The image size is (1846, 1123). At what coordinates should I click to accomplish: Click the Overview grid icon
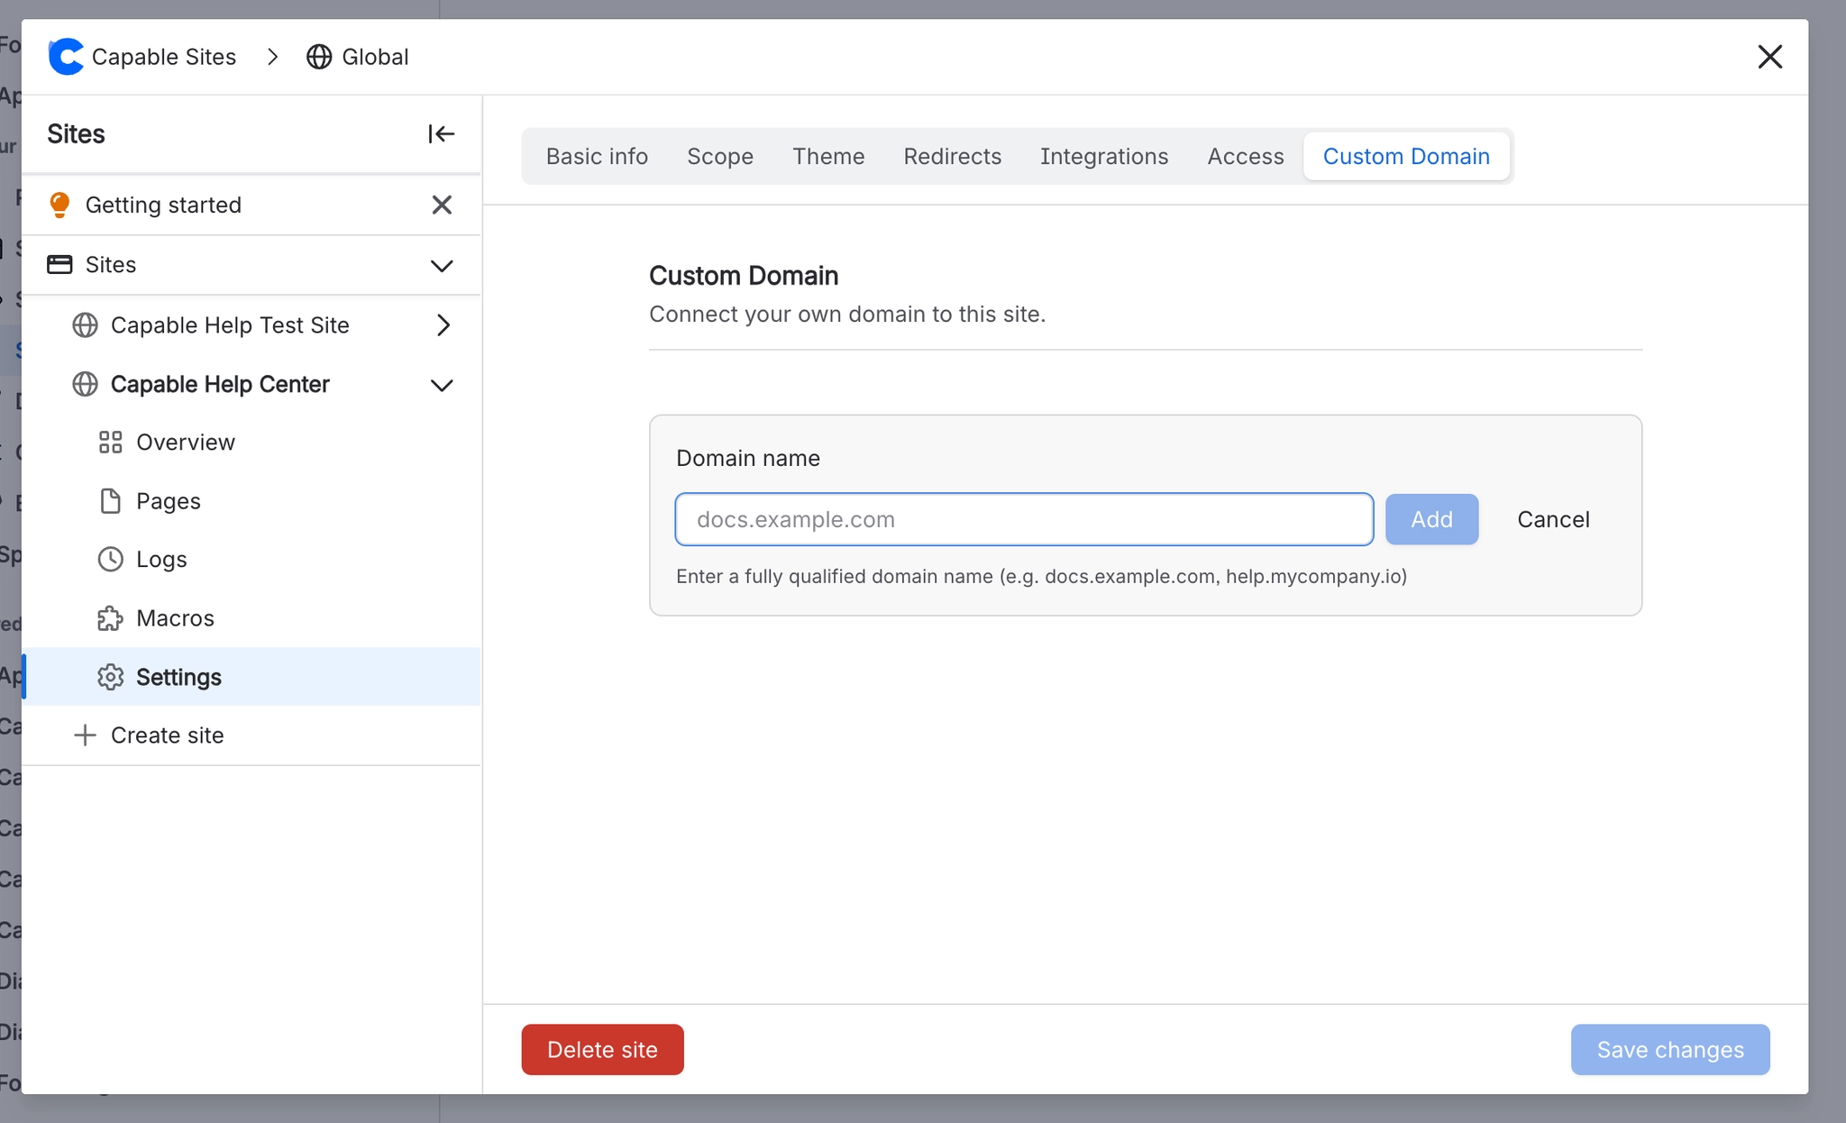(110, 443)
